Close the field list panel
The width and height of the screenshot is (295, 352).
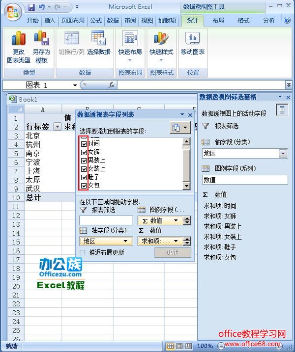pyautogui.click(x=190, y=115)
